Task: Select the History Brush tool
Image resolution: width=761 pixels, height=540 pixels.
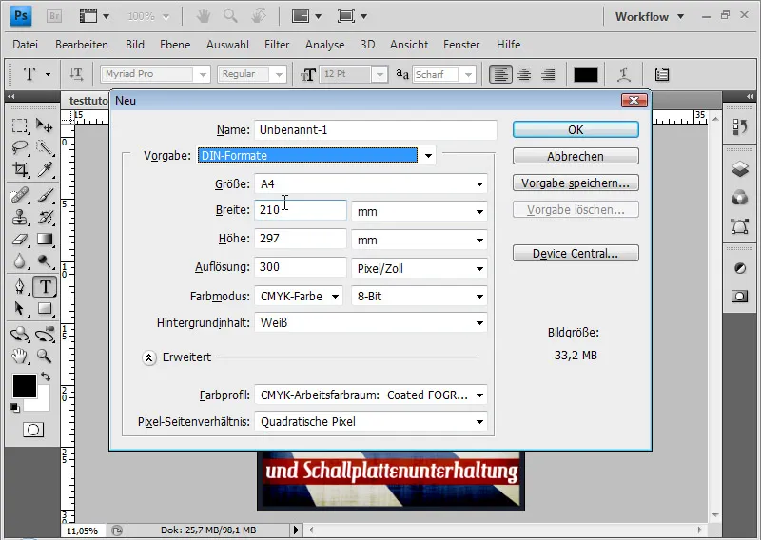Action: click(45, 218)
